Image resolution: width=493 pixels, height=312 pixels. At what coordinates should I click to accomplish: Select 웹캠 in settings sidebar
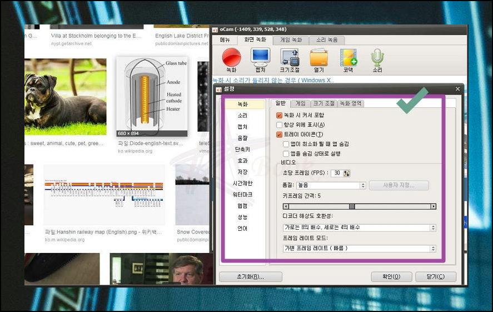coord(242,206)
